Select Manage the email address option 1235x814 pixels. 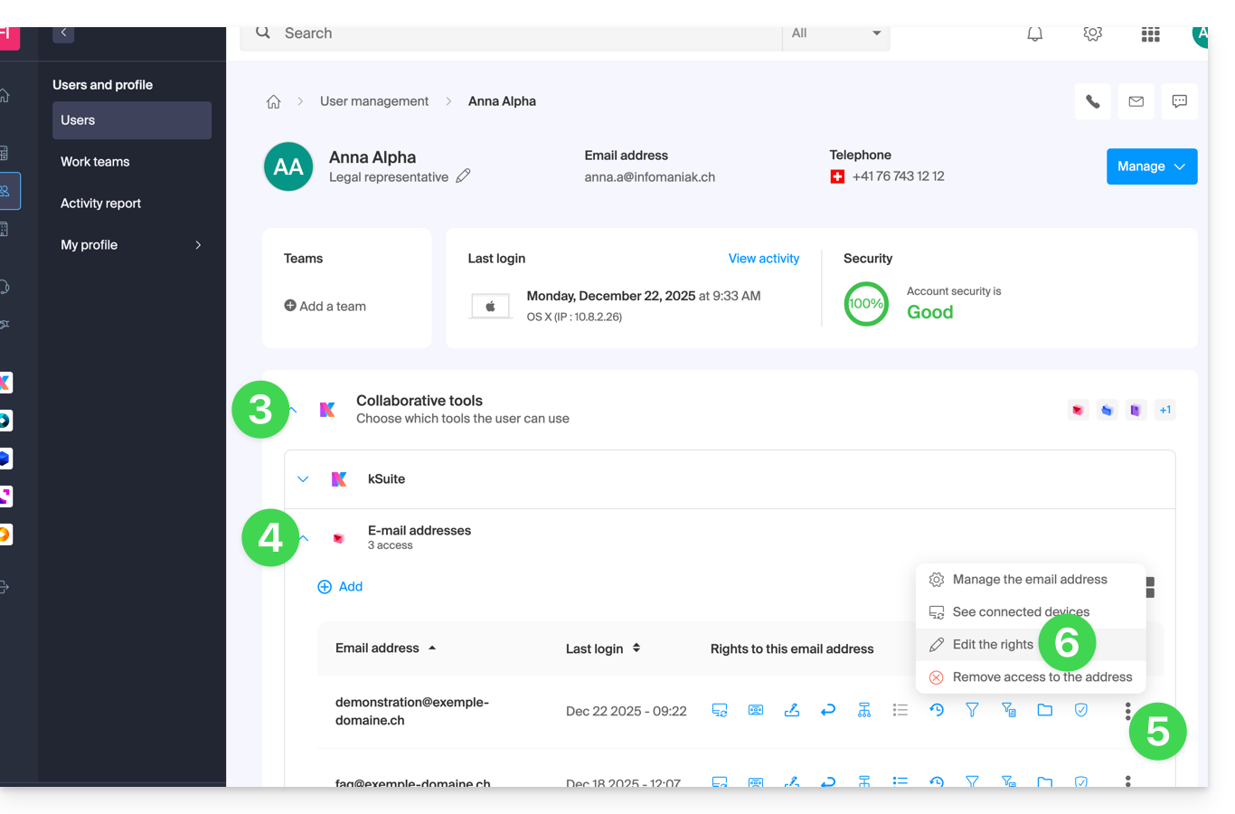(1029, 580)
